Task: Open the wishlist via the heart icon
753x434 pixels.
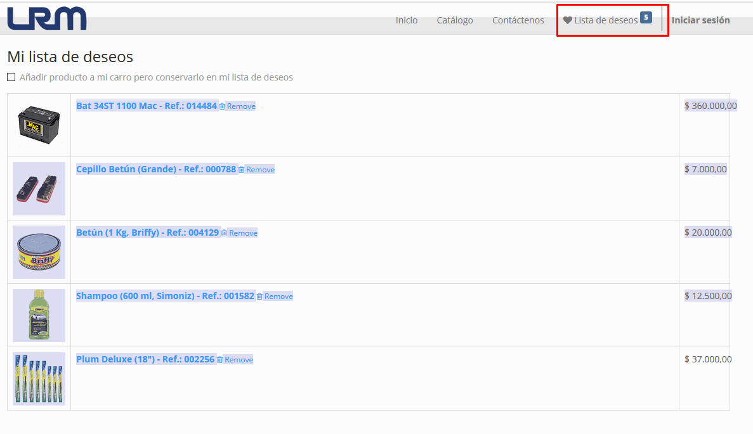Action: click(x=566, y=20)
